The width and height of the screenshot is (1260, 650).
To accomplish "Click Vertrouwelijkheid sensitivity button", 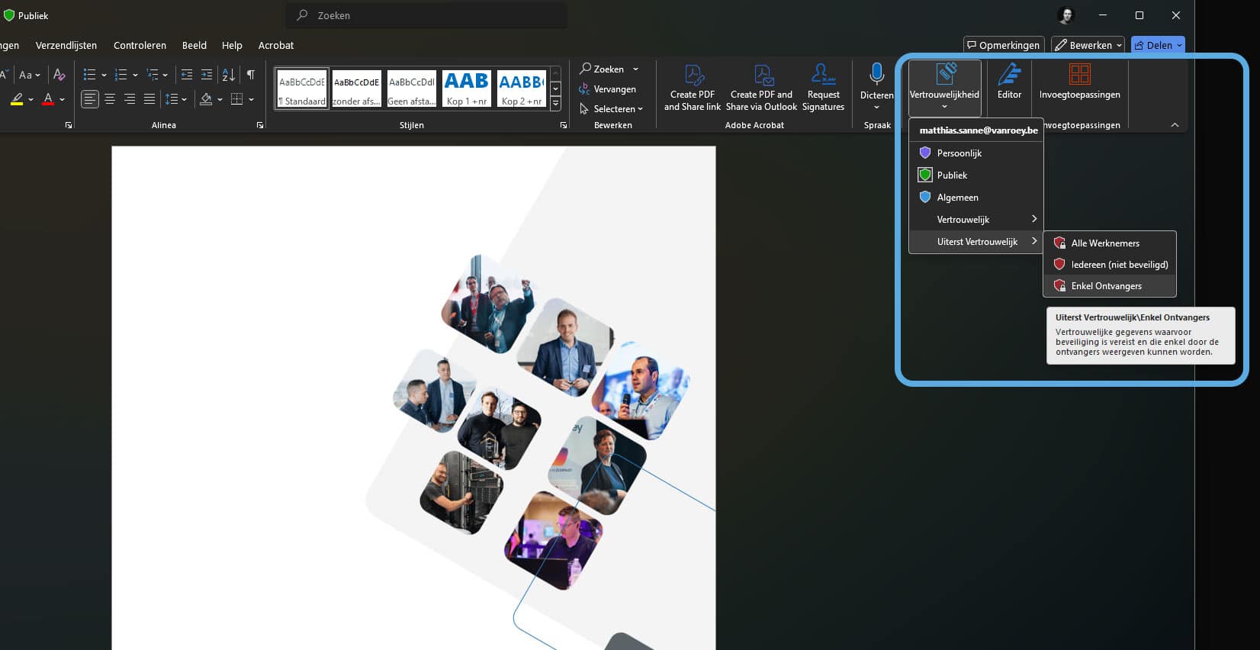I will click(944, 87).
